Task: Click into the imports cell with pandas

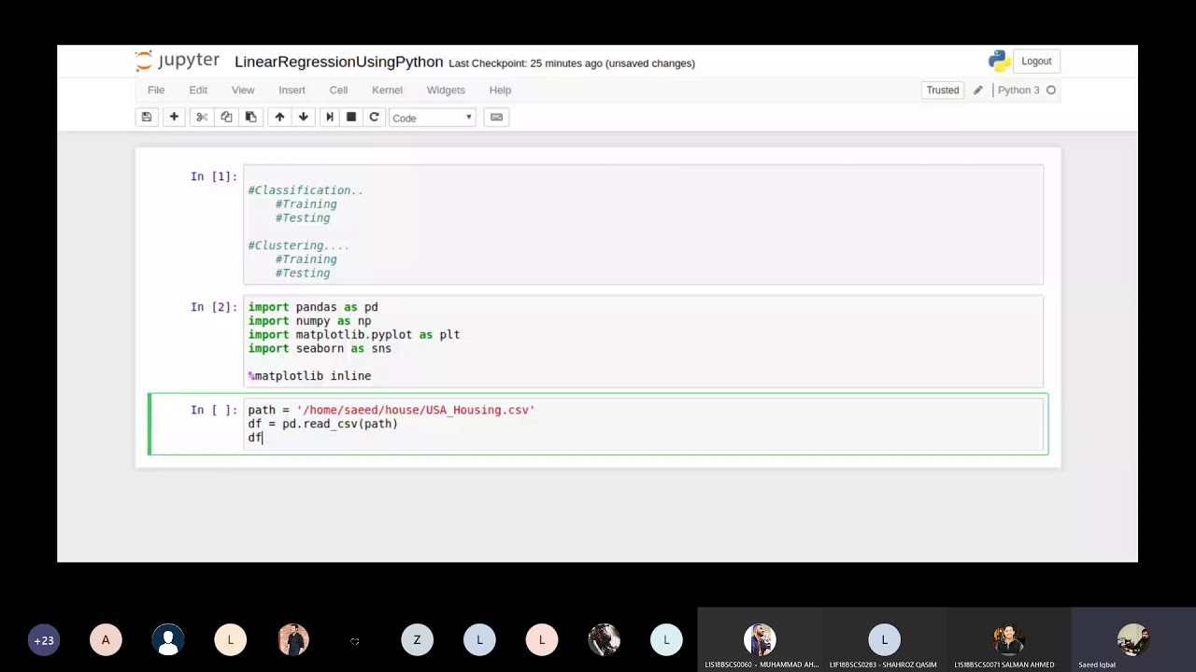Action: (643, 341)
